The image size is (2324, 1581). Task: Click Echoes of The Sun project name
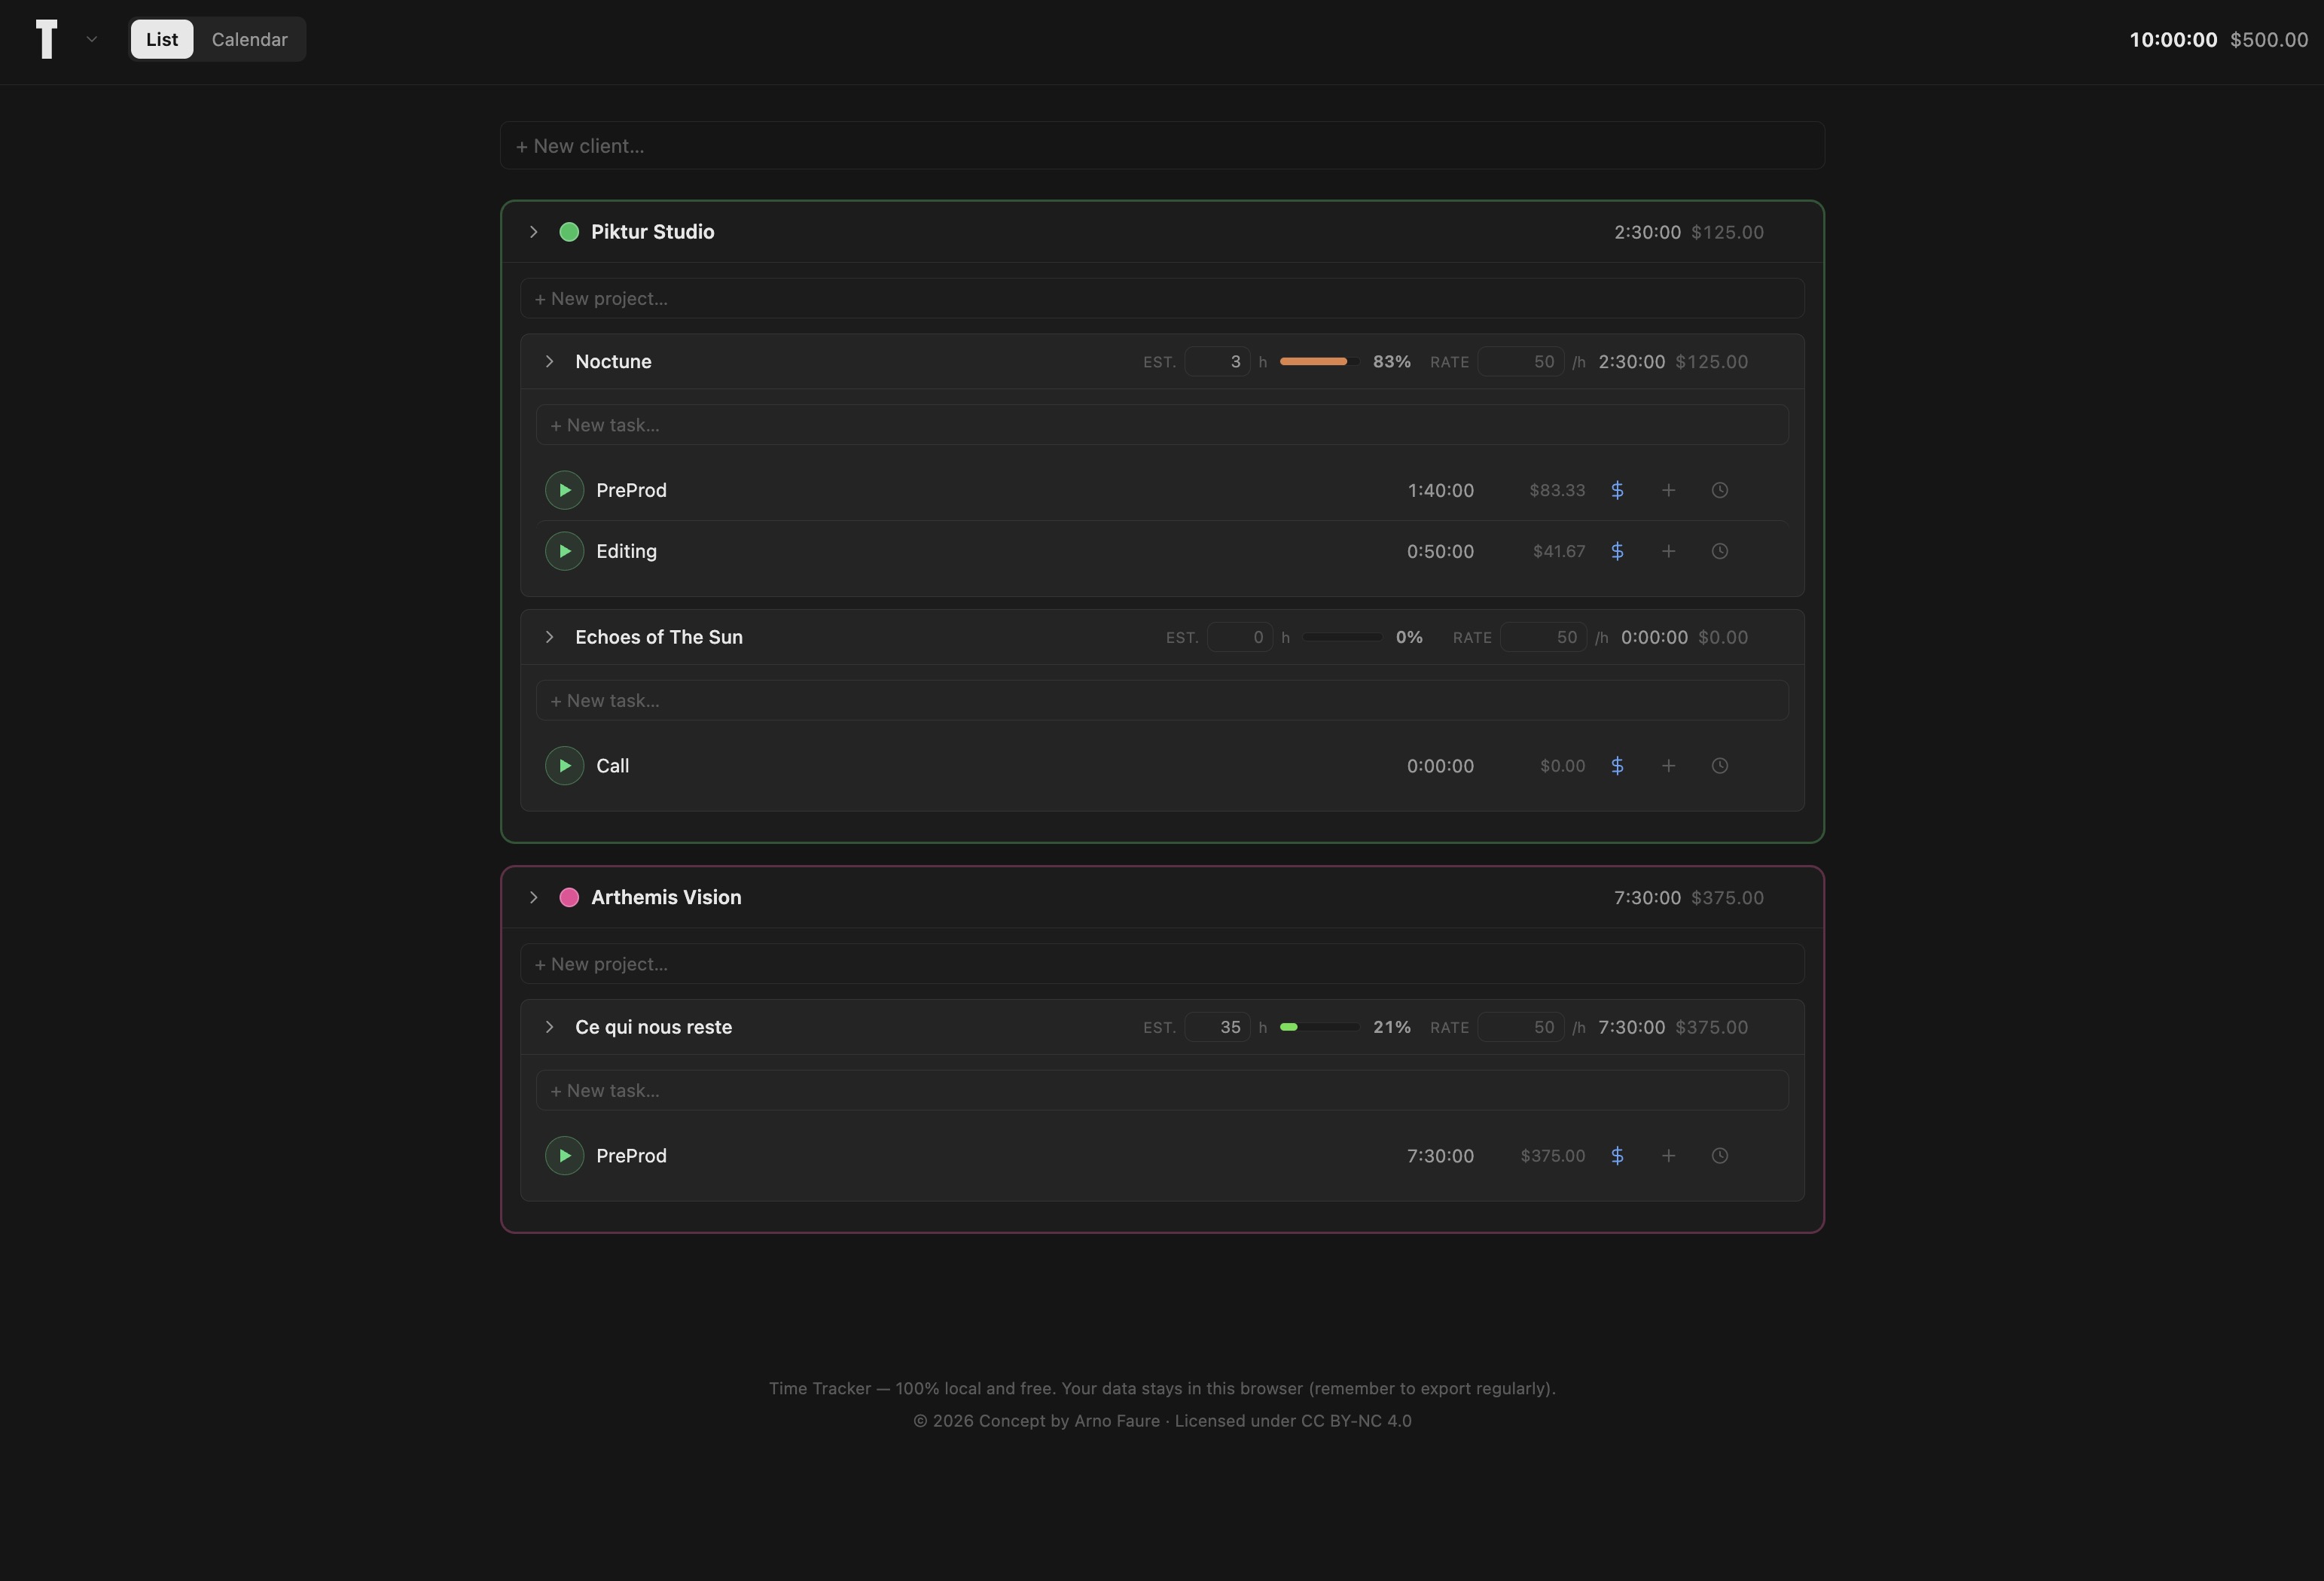pos(659,638)
